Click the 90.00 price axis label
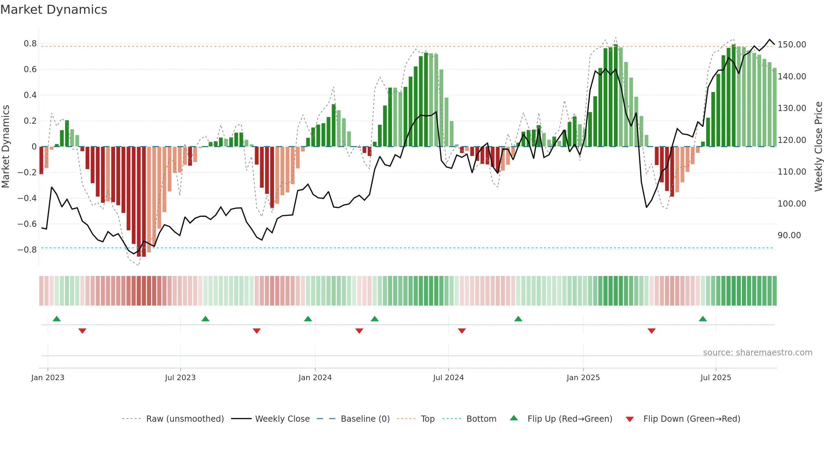The height and width of the screenshot is (464, 824). 789,235
